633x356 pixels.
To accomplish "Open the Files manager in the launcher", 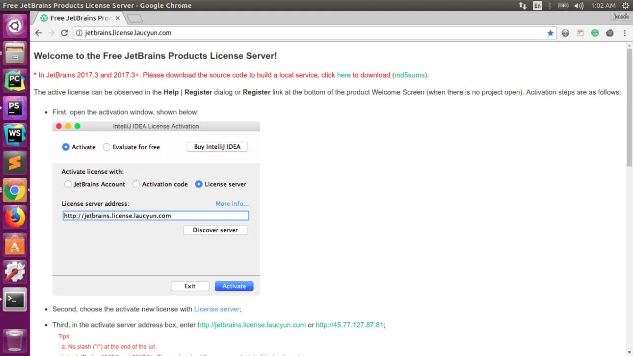I will pos(15,53).
